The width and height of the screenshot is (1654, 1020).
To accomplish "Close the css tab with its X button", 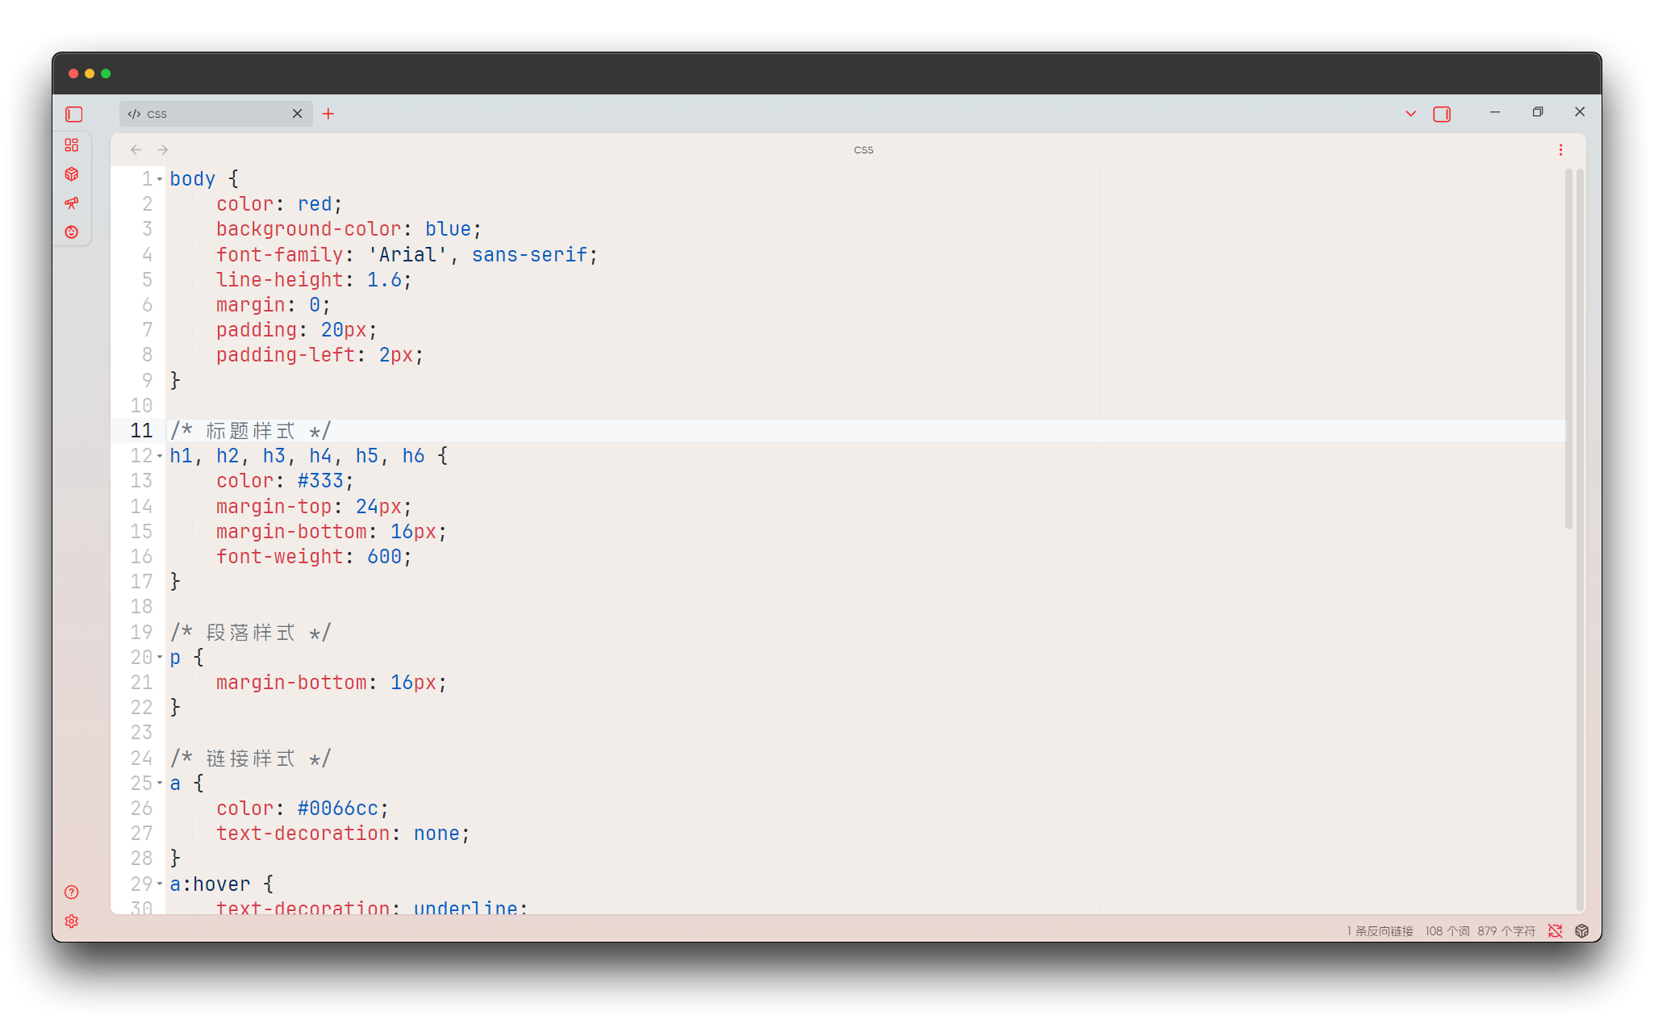I will click(297, 114).
